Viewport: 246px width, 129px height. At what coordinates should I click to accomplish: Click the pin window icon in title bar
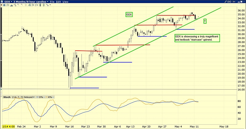233,2
